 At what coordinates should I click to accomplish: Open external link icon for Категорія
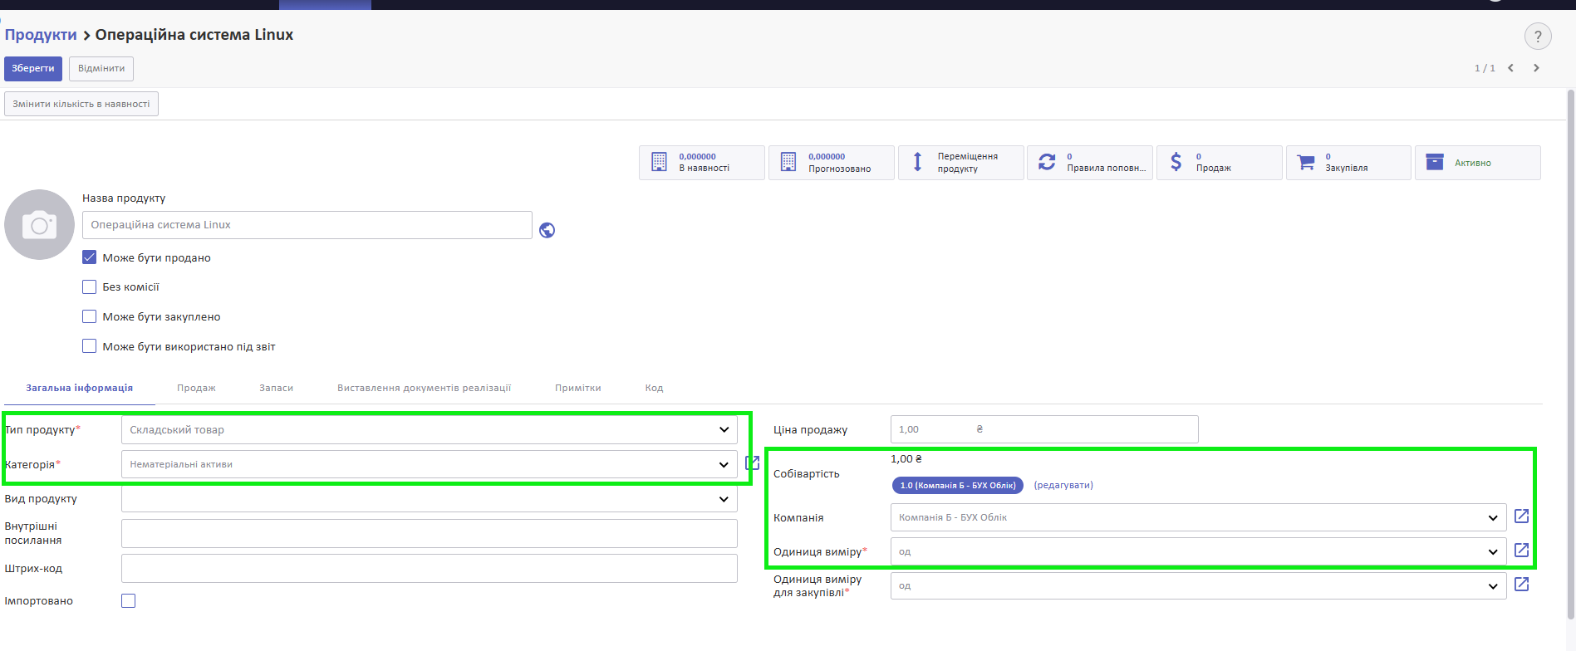pos(752,463)
